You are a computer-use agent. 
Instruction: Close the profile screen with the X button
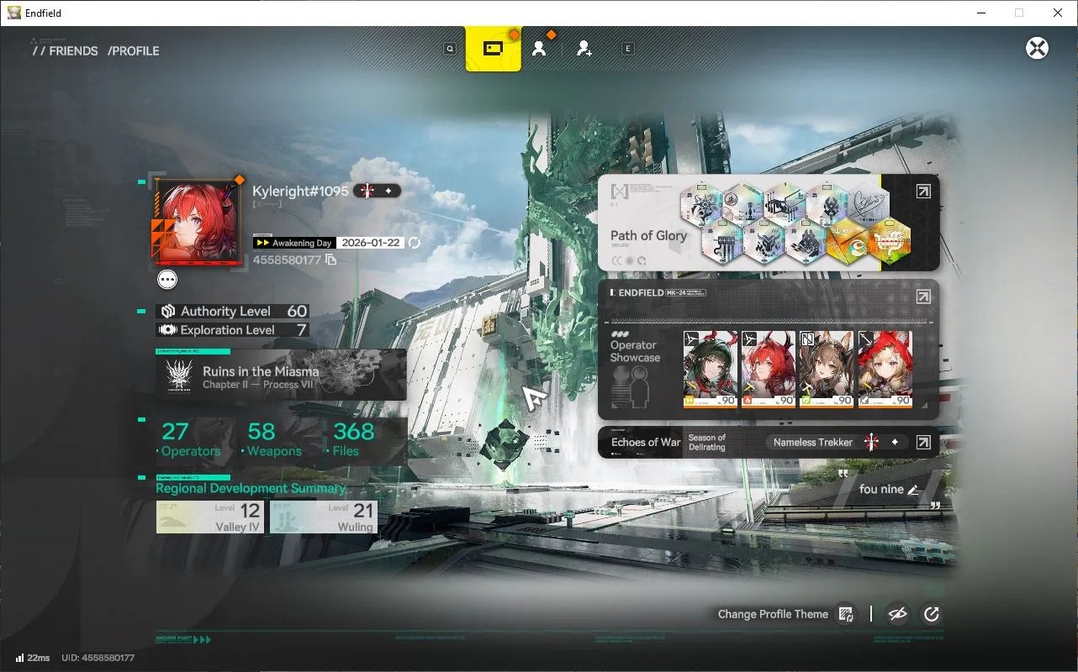click(x=1038, y=48)
